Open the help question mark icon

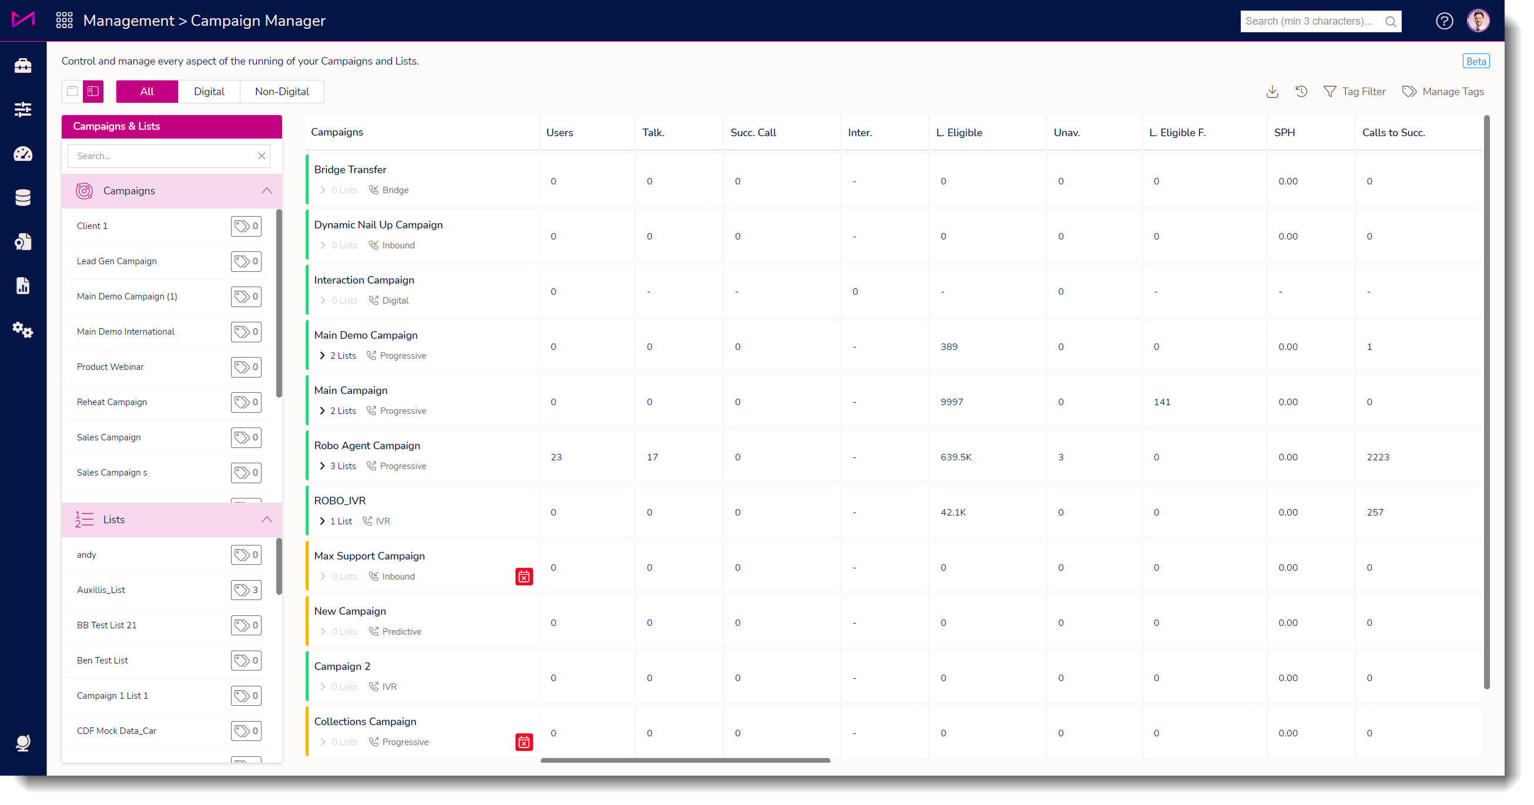[1444, 21]
